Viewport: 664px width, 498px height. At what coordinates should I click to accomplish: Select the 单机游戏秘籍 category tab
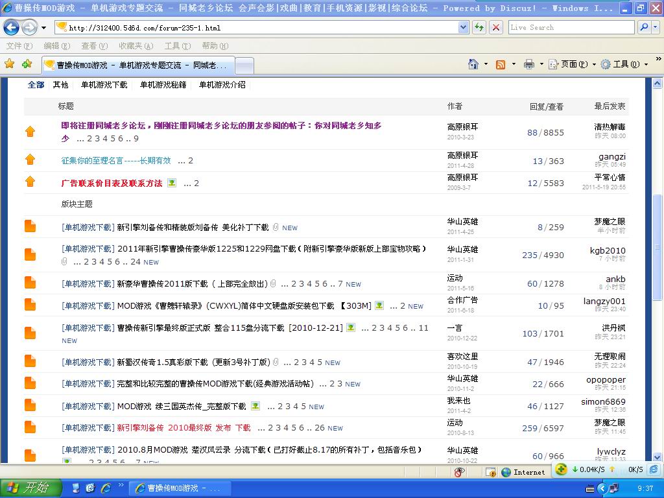coord(163,85)
